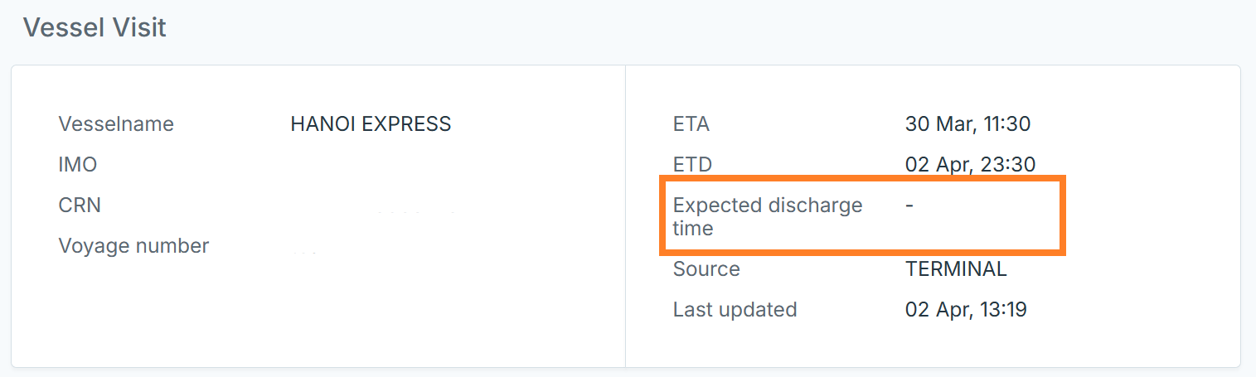Click the Vessel Visit section heading
This screenshot has width=1256, height=377.
[95, 28]
